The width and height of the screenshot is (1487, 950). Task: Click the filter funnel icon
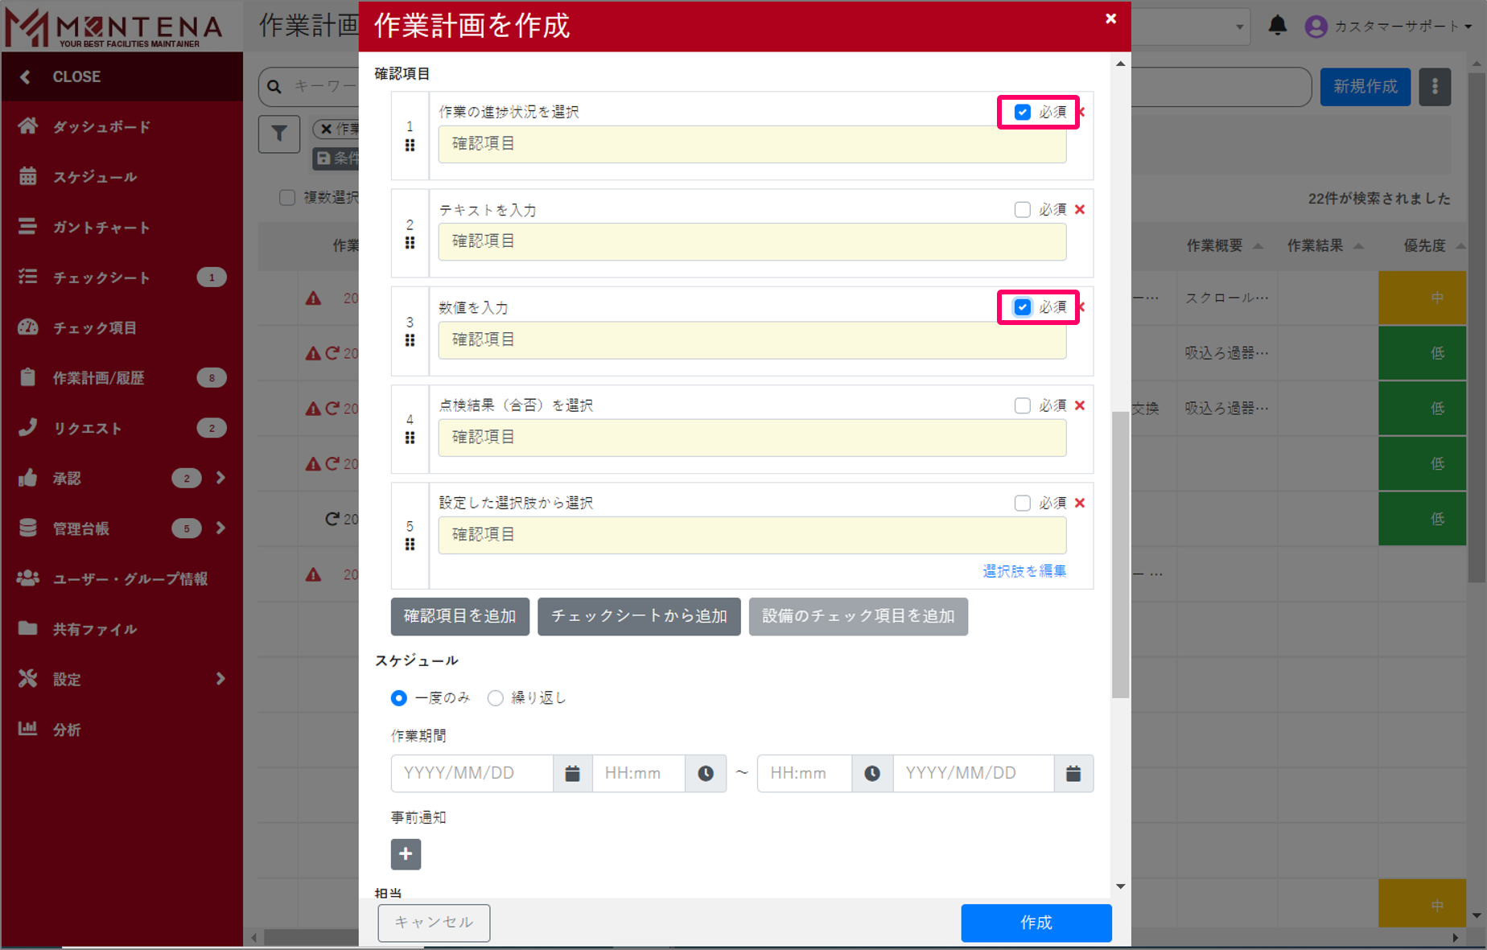coord(278,134)
